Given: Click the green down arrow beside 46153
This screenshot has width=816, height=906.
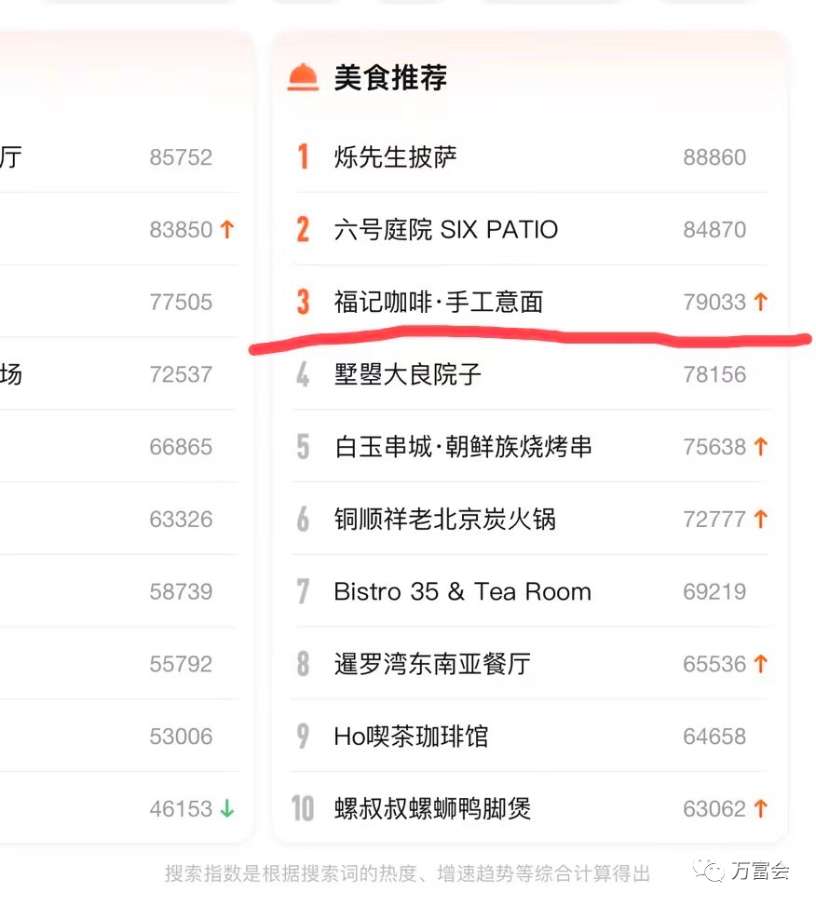Looking at the screenshot, I should click(x=227, y=808).
